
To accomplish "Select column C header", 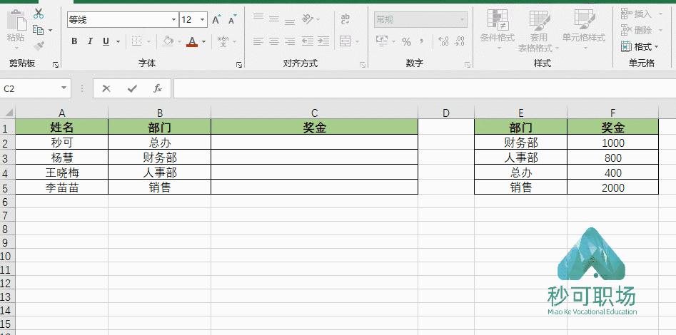I will pyautogui.click(x=314, y=113).
